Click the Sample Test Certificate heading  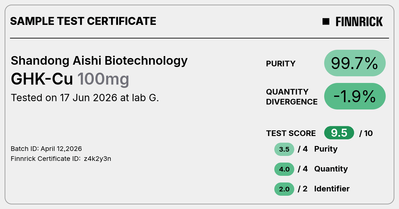tap(83, 21)
